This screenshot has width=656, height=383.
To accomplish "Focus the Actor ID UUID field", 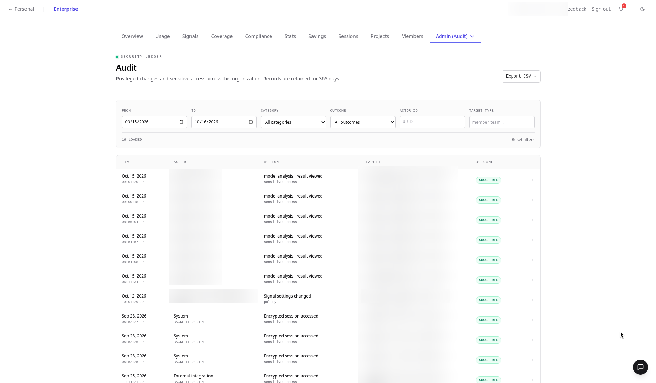I will point(432,122).
